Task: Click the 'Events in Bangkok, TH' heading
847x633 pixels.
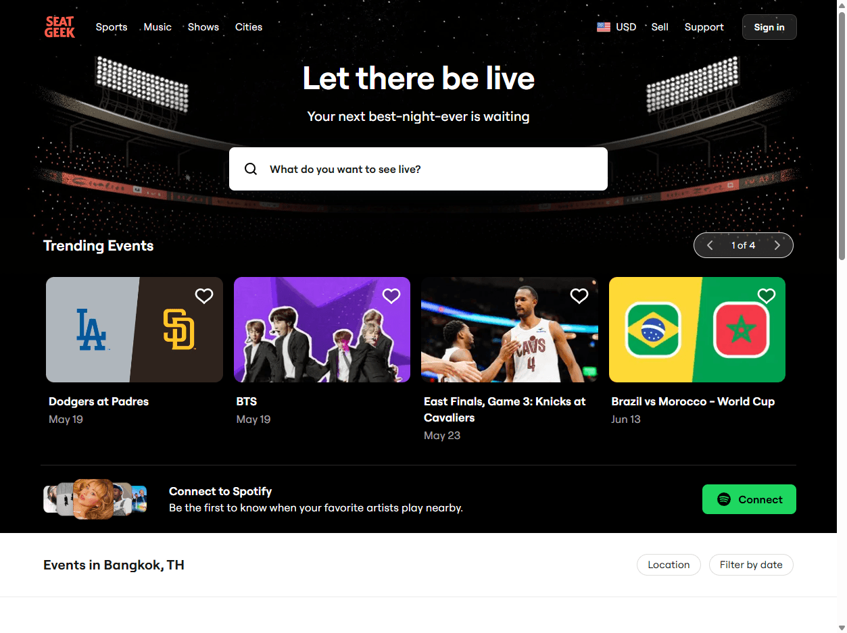Action: tap(114, 565)
